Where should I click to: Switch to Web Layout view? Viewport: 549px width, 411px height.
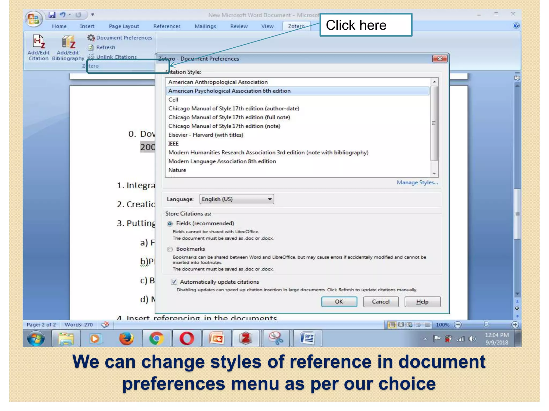(x=410, y=325)
